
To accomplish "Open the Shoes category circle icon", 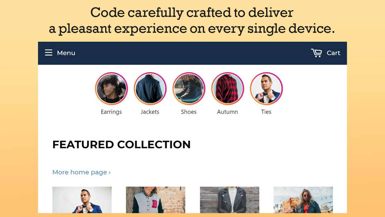I will coord(189,88).
